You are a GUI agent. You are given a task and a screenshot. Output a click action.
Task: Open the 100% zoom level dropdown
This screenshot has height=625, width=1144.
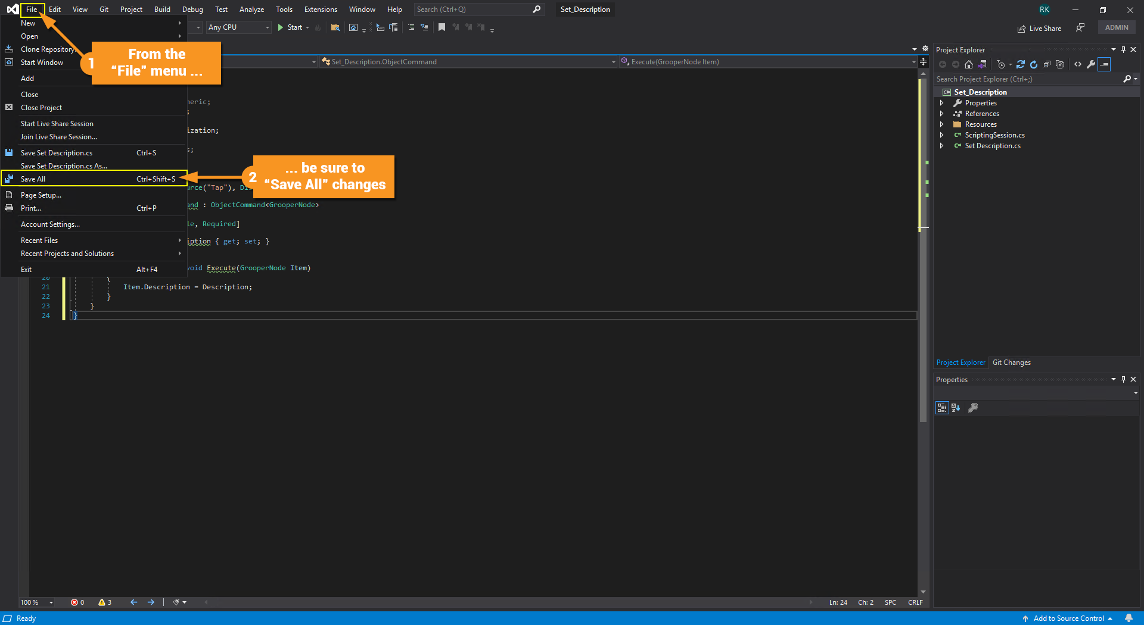pos(37,602)
